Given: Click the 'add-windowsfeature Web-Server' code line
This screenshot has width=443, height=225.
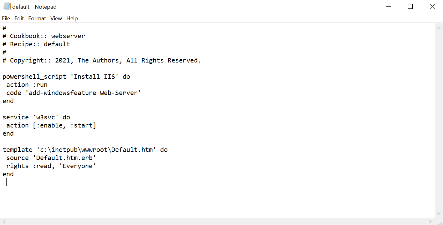Looking at the screenshot, I should tap(74, 93).
